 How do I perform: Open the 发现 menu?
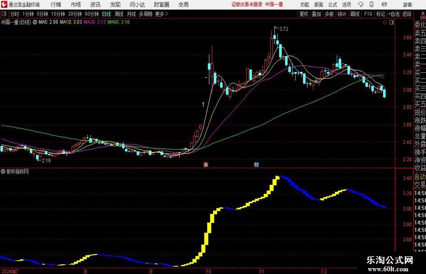[x=115, y=4]
